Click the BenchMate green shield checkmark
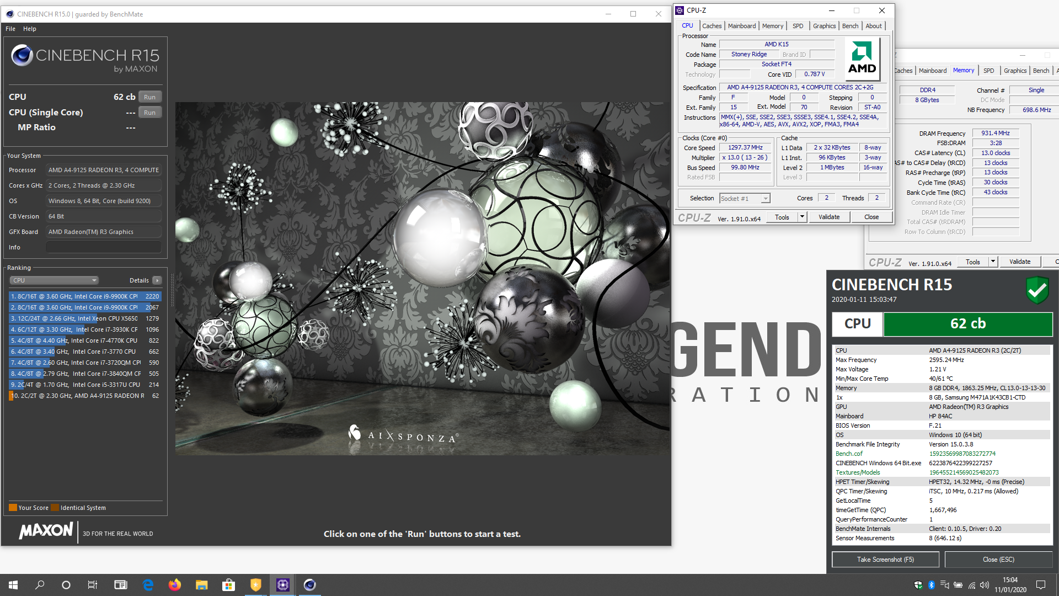The height and width of the screenshot is (596, 1059). [x=1037, y=290]
